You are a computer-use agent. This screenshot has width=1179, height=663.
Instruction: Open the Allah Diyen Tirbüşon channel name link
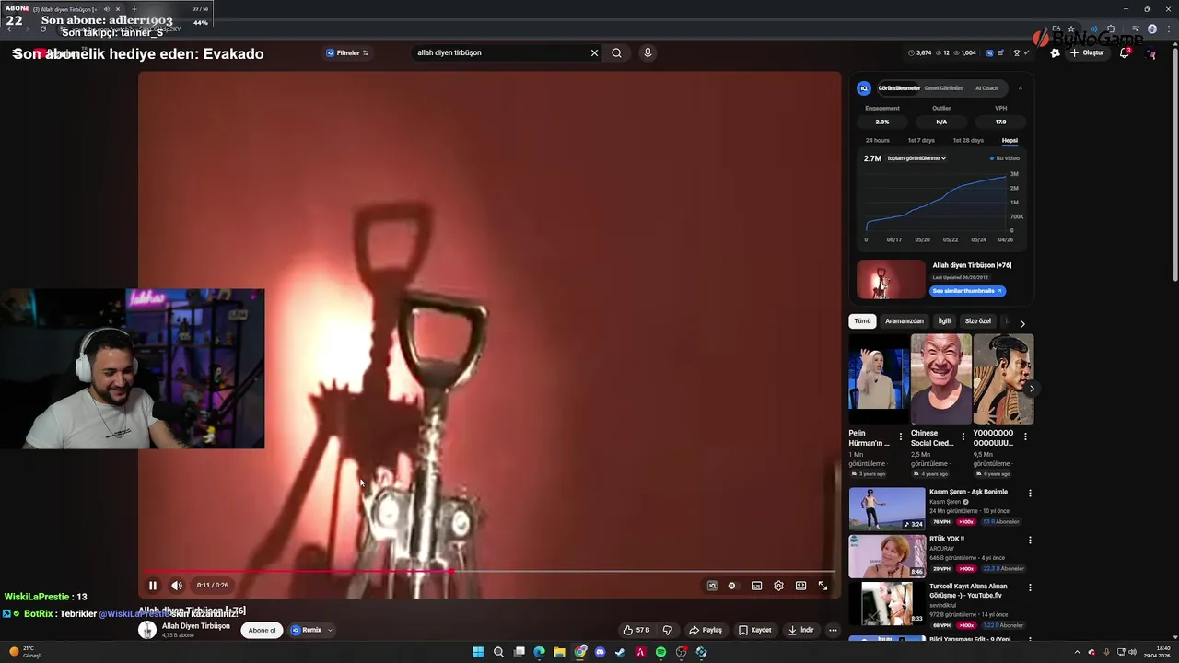[196, 626]
